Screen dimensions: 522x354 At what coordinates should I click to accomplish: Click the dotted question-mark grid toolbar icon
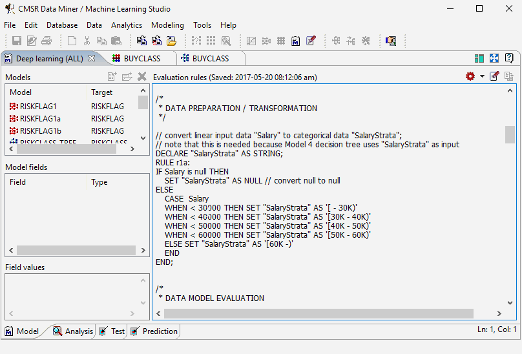tap(196, 41)
